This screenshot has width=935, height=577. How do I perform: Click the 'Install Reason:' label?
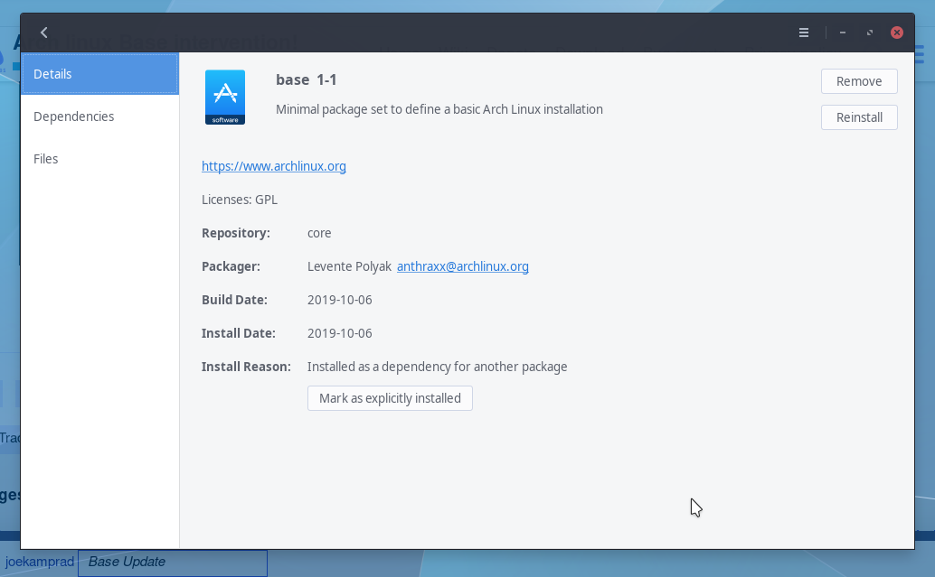pyautogui.click(x=246, y=367)
